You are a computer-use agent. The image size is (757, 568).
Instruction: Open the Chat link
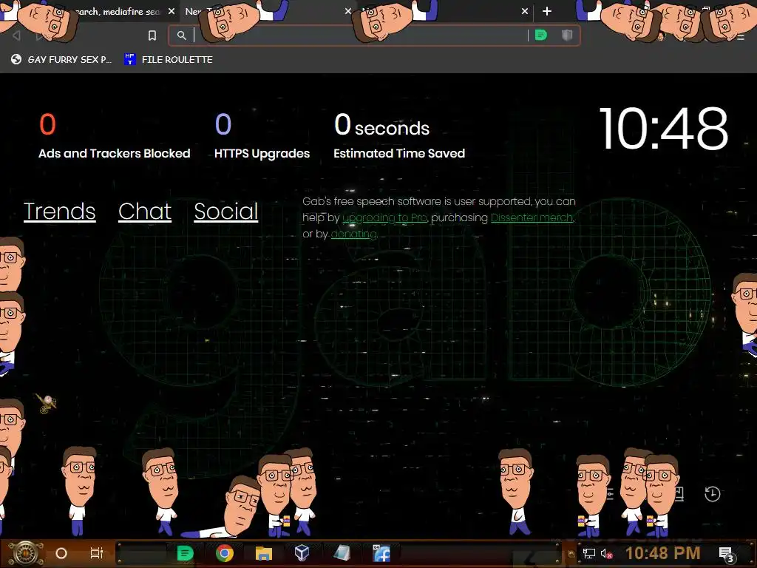(x=145, y=211)
